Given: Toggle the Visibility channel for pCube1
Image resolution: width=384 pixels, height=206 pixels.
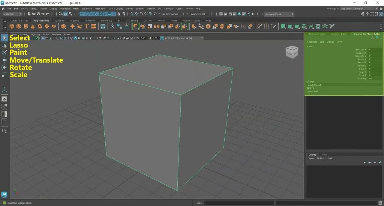Looking at the screenshot, I should (x=372, y=78).
